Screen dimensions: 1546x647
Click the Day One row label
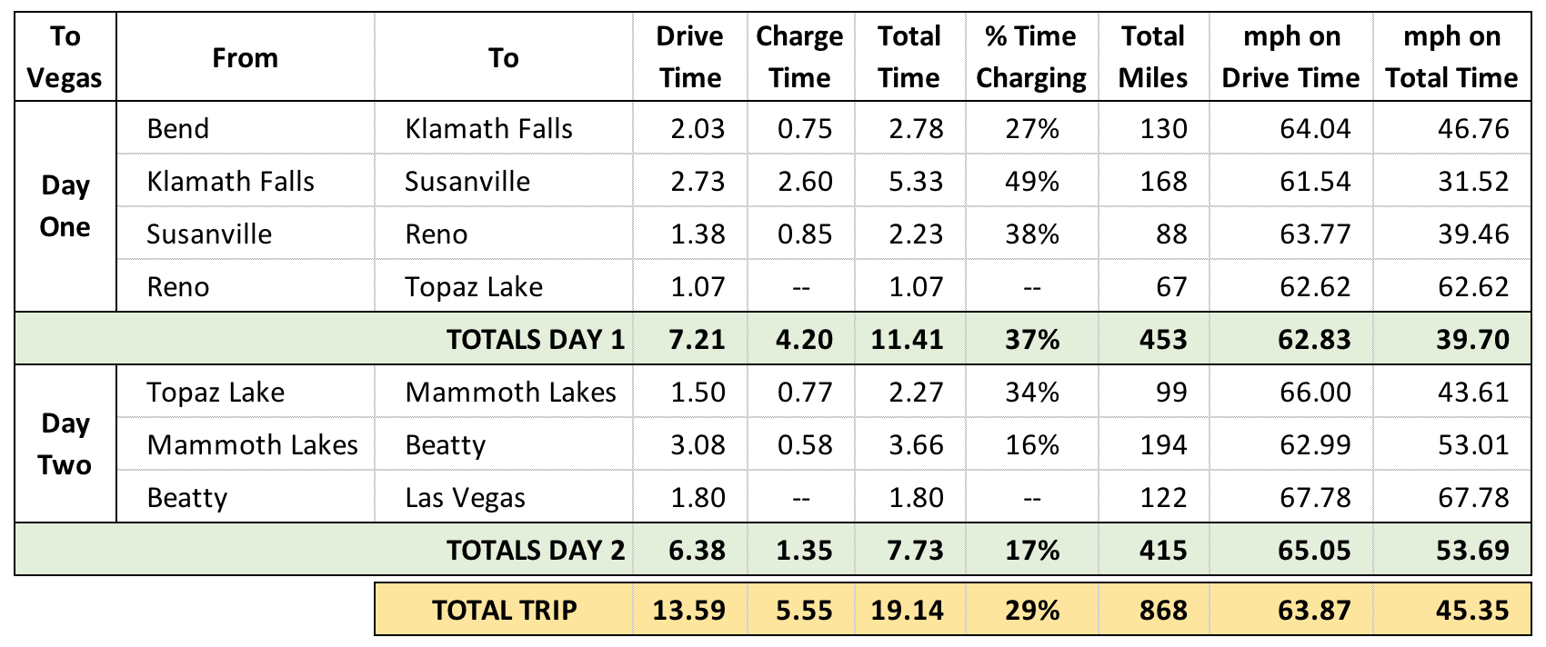pos(65,206)
